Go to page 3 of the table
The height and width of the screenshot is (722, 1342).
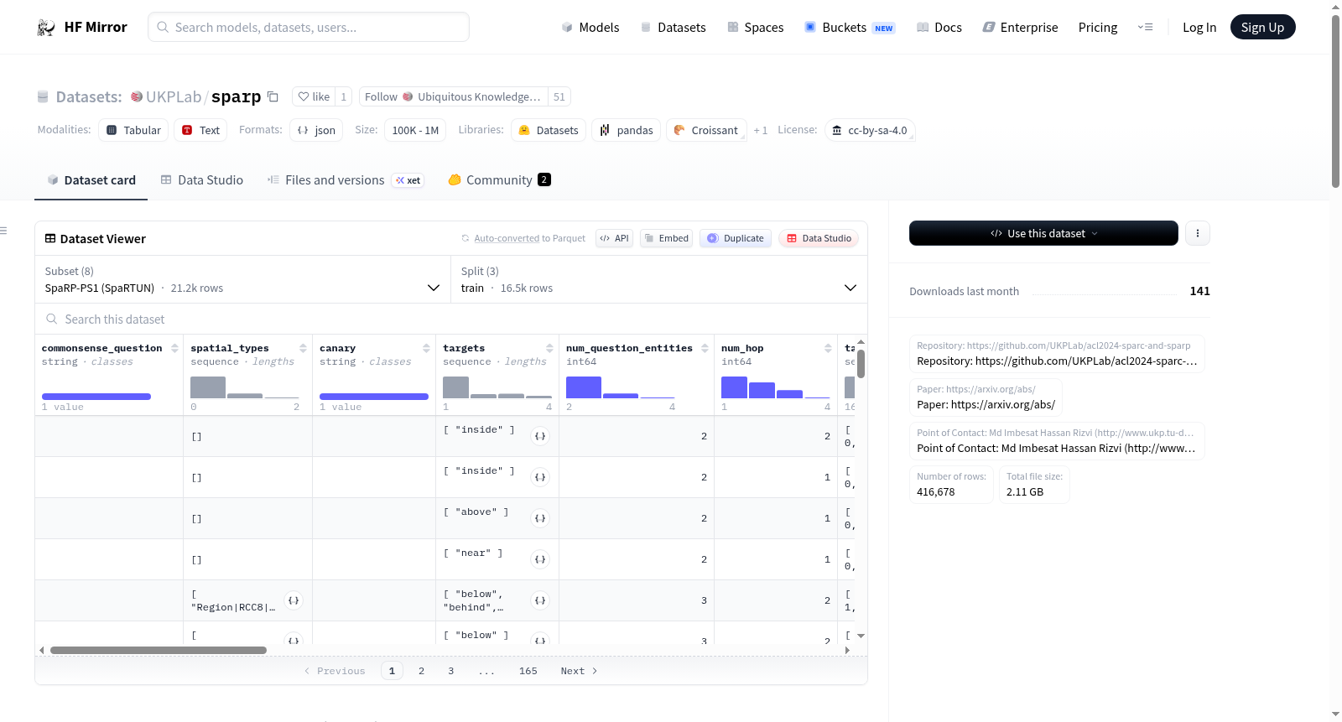(450, 671)
